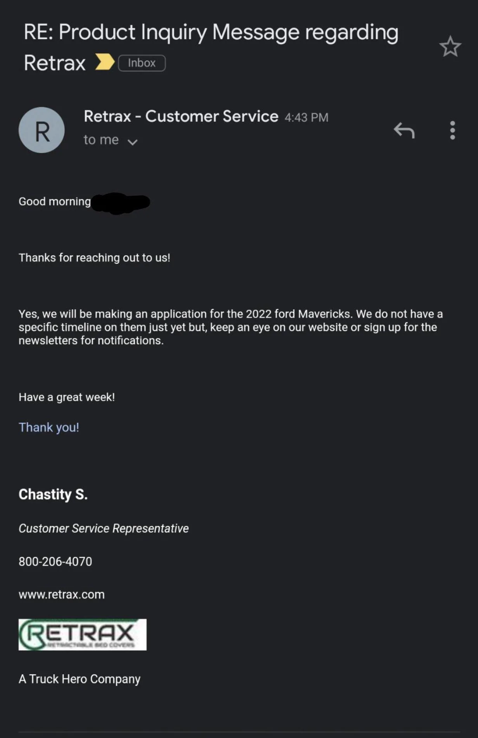The width and height of the screenshot is (478, 738).
Task: Open the www.retrax.com website link
Action: point(62,594)
